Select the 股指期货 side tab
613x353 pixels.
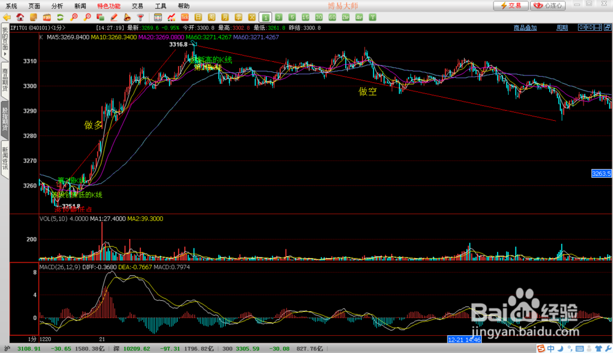click(x=5, y=119)
